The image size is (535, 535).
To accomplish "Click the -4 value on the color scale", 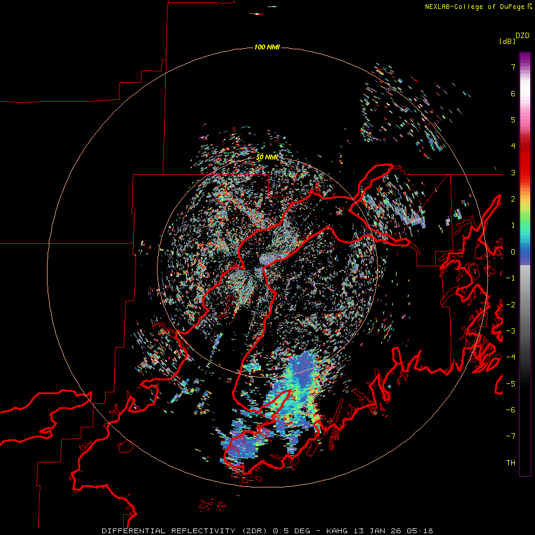I will point(511,357).
